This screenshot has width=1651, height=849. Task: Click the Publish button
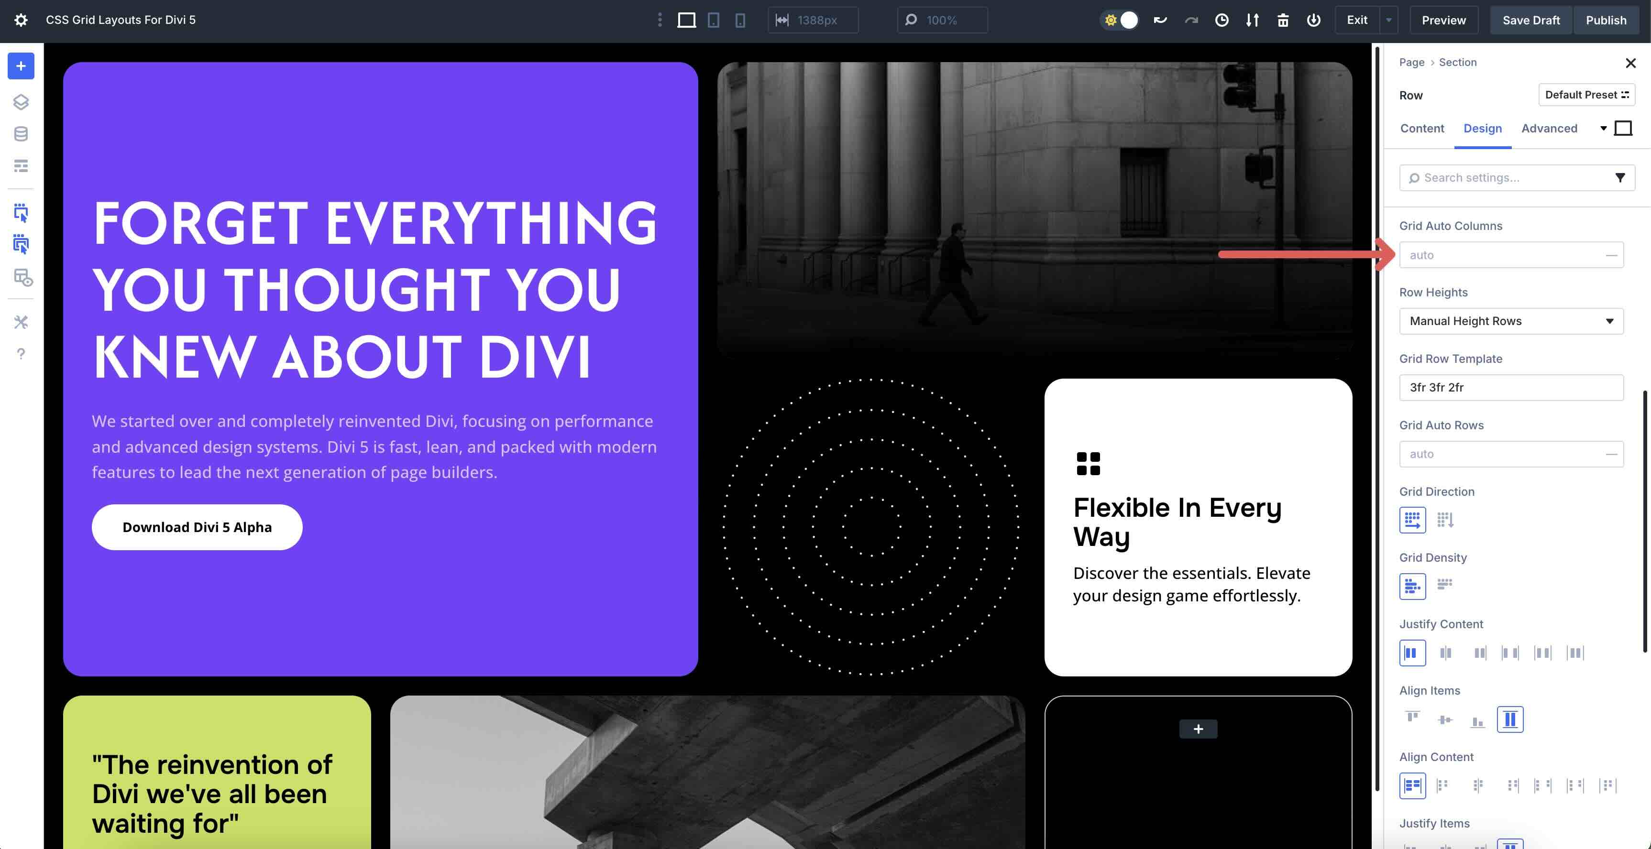pyautogui.click(x=1606, y=20)
